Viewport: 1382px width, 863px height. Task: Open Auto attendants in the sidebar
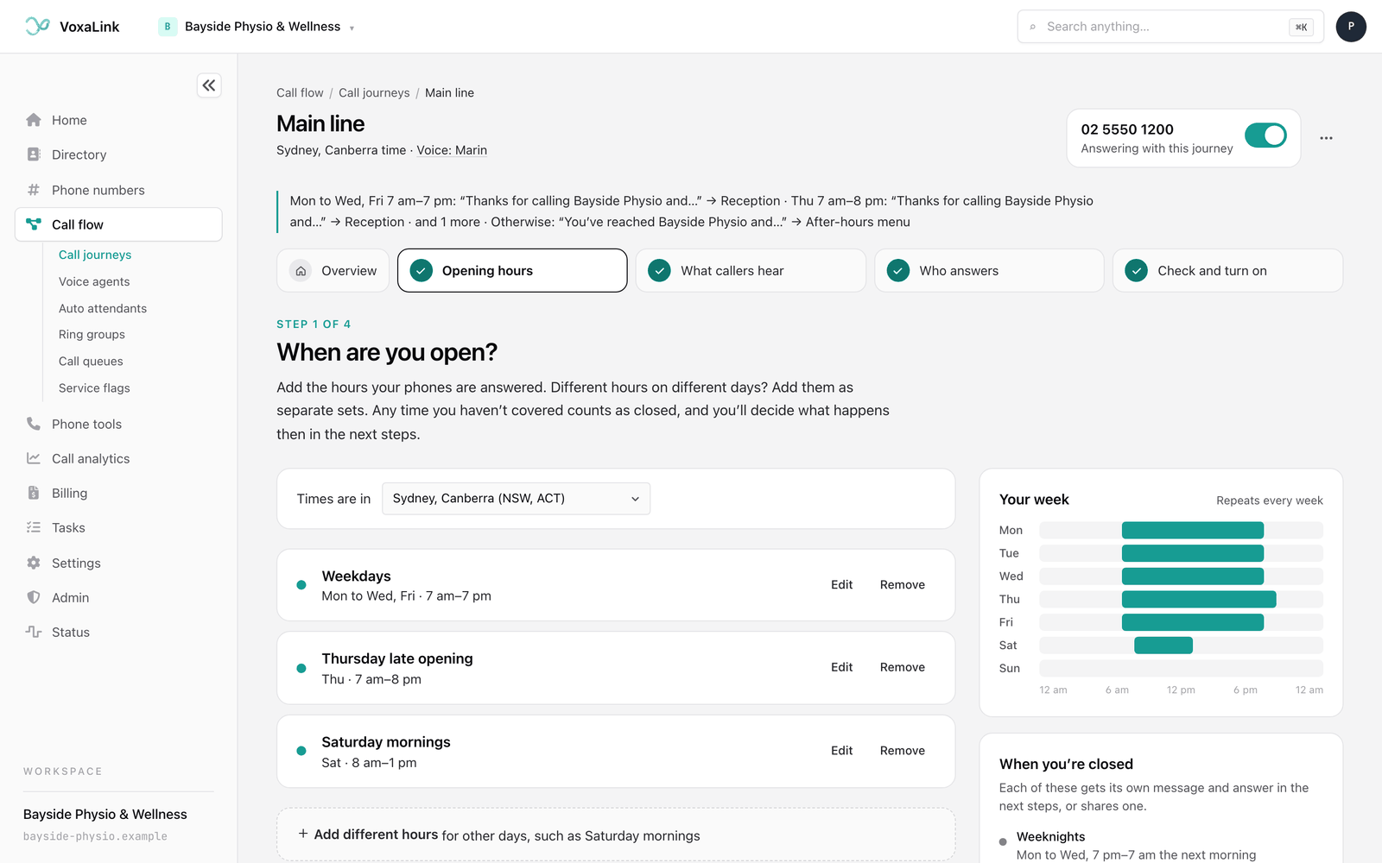[x=103, y=308]
